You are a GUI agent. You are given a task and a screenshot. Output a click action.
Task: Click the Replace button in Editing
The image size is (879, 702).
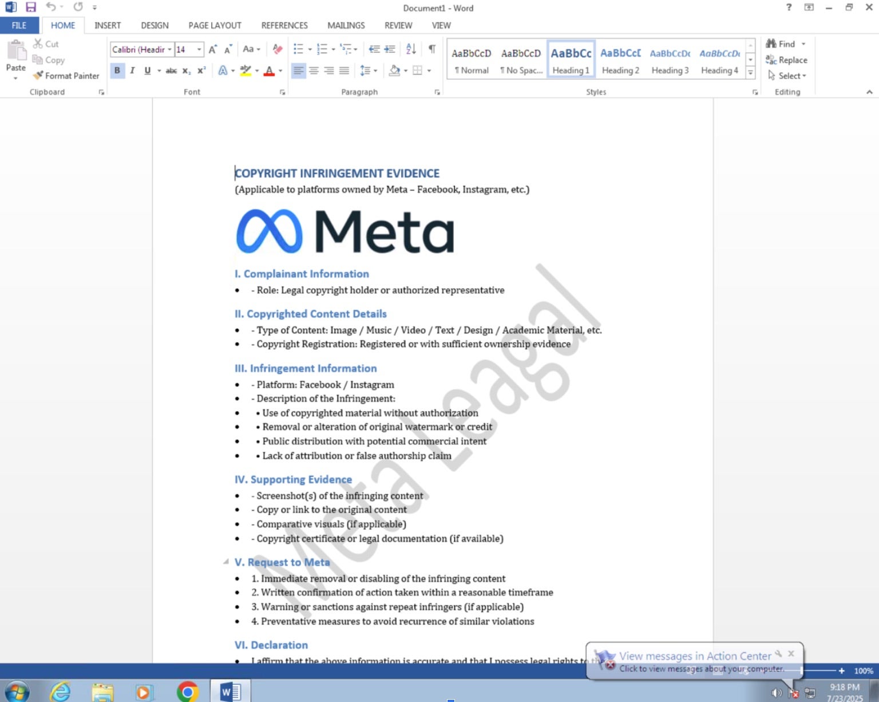[x=787, y=60]
